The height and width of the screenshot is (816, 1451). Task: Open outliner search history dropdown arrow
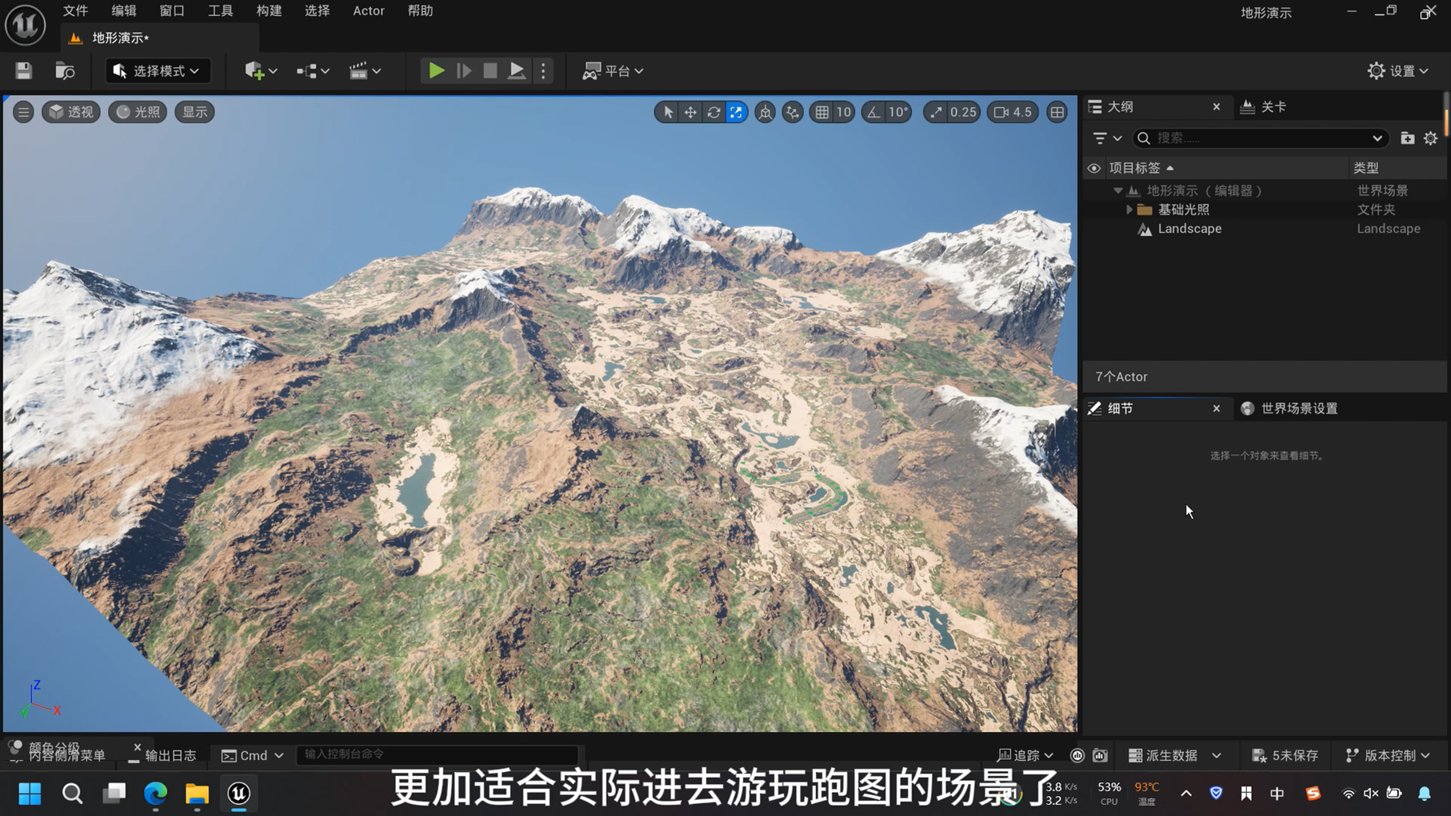[1377, 138]
